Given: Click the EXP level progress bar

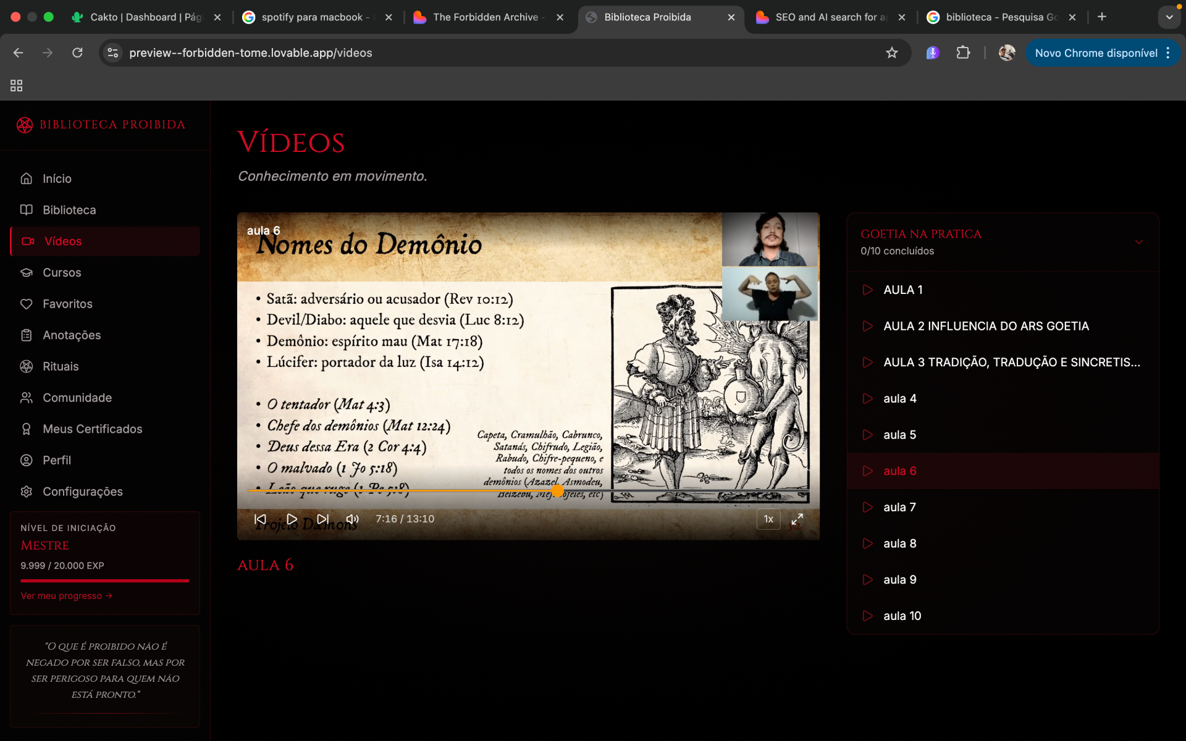Looking at the screenshot, I should point(105,581).
